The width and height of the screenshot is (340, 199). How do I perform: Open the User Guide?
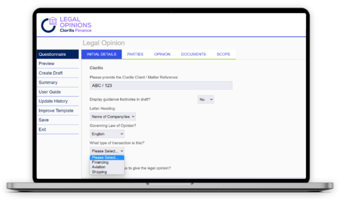coord(57,92)
